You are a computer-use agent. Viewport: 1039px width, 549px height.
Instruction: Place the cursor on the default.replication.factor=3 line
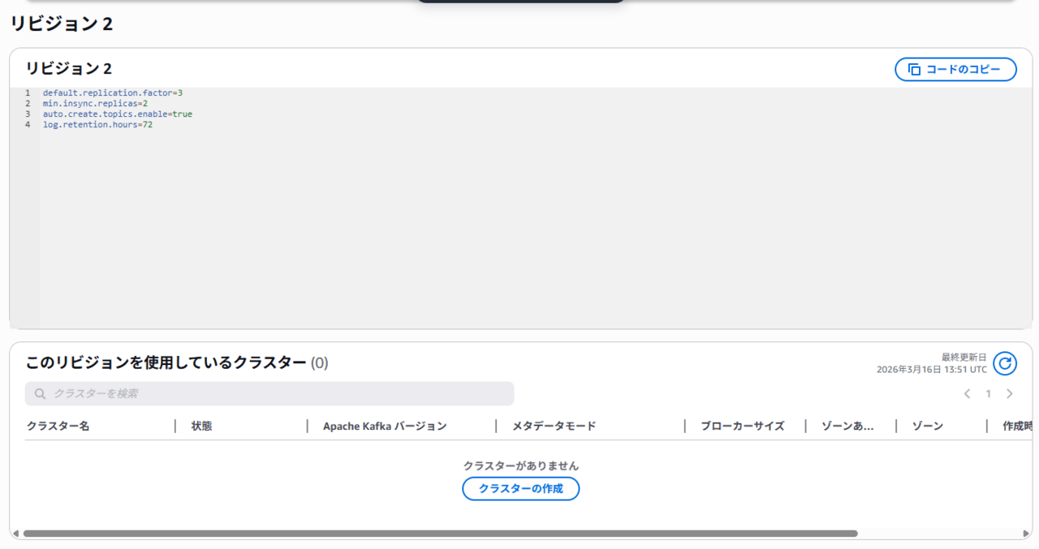coord(112,93)
